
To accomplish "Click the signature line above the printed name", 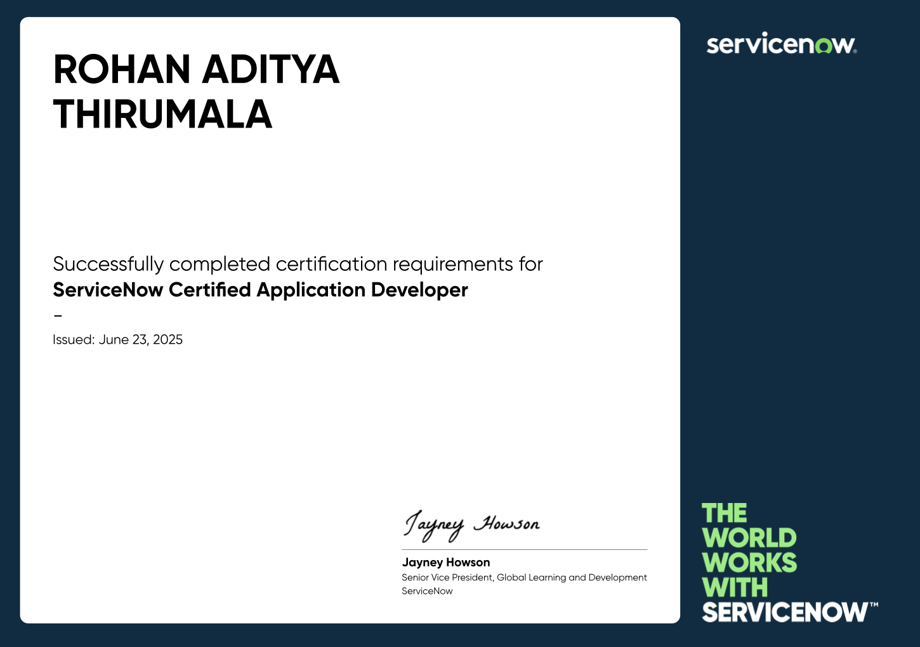I will click(524, 549).
